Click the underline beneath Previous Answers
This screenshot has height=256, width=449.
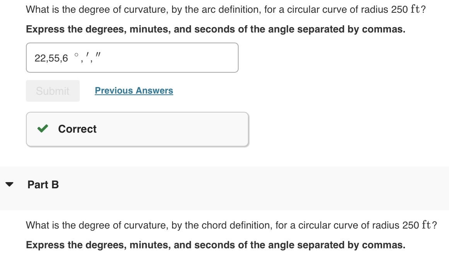point(134,95)
